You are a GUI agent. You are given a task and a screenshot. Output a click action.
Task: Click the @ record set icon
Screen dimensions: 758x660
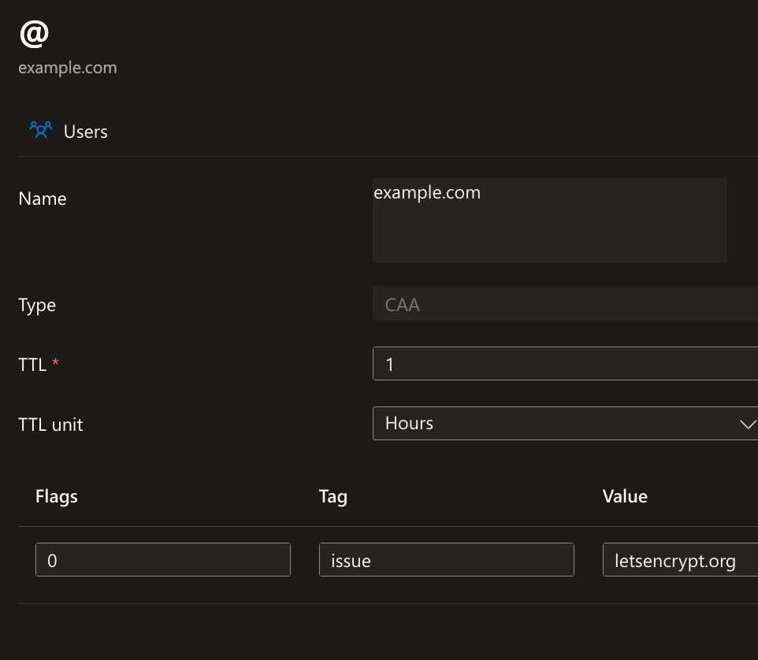[35, 35]
